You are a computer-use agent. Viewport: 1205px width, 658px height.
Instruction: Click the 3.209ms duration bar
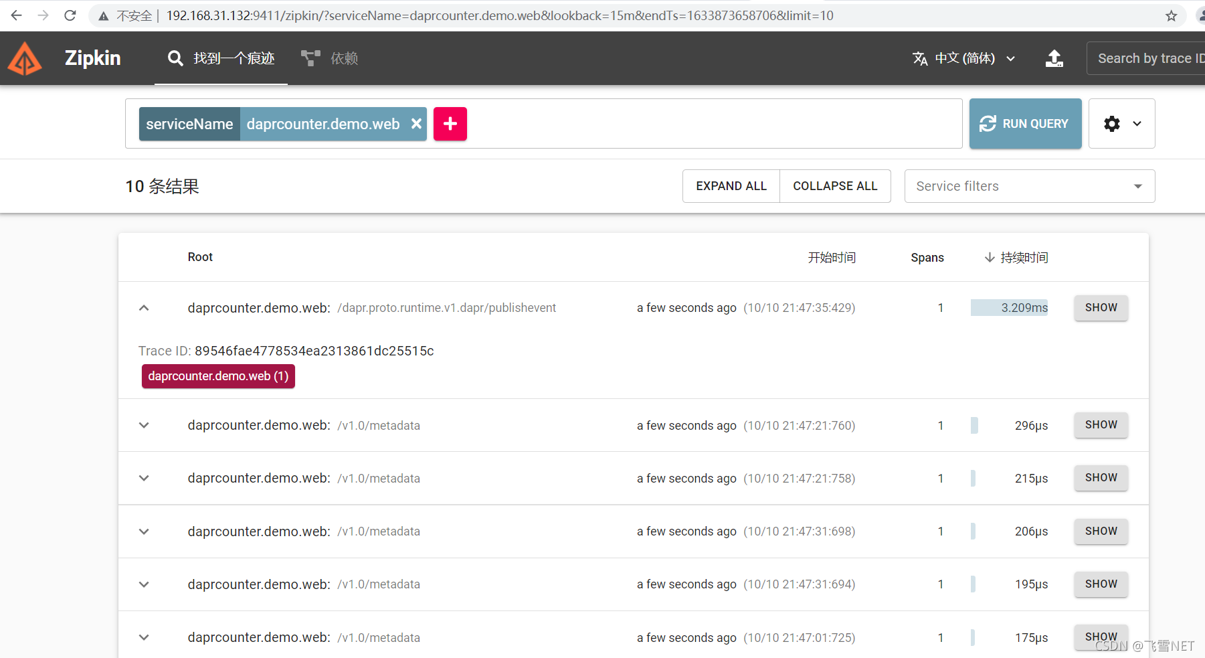pyautogui.click(x=1010, y=308)
